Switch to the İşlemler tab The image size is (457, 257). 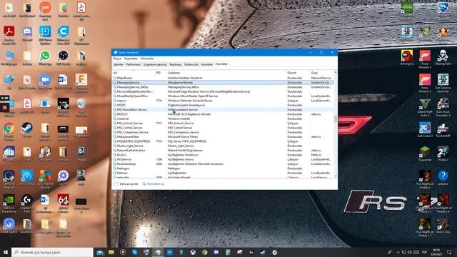[x=119, y=64]
